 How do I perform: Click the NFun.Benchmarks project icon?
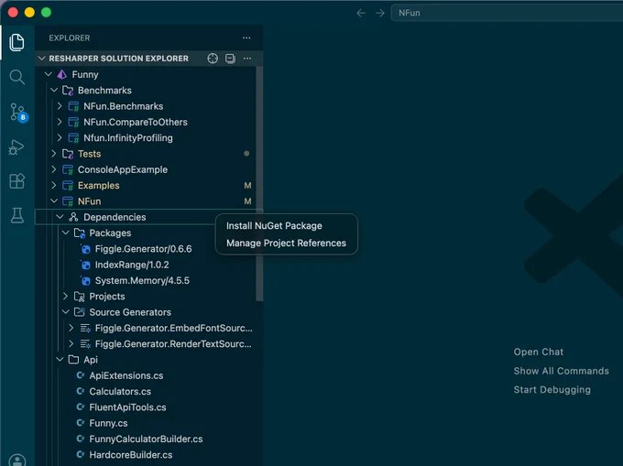(73, 106)
